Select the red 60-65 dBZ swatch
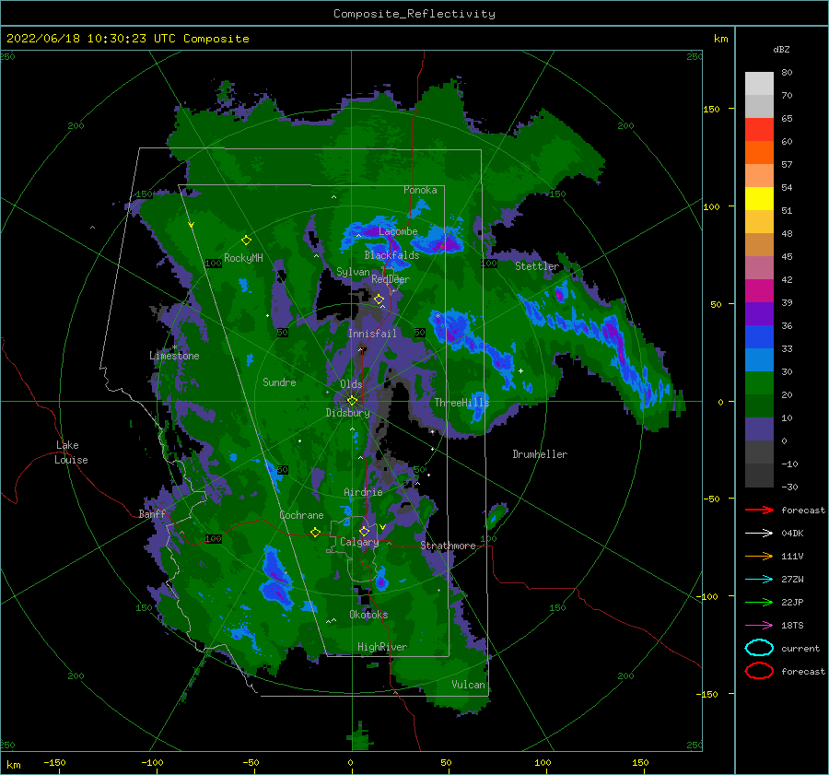Screen dimensions: 829x775 click(x=759, y=130)
